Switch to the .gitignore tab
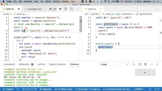Image resolution: width=162 pixels, height=91 pixels. [x=53, y=9]
